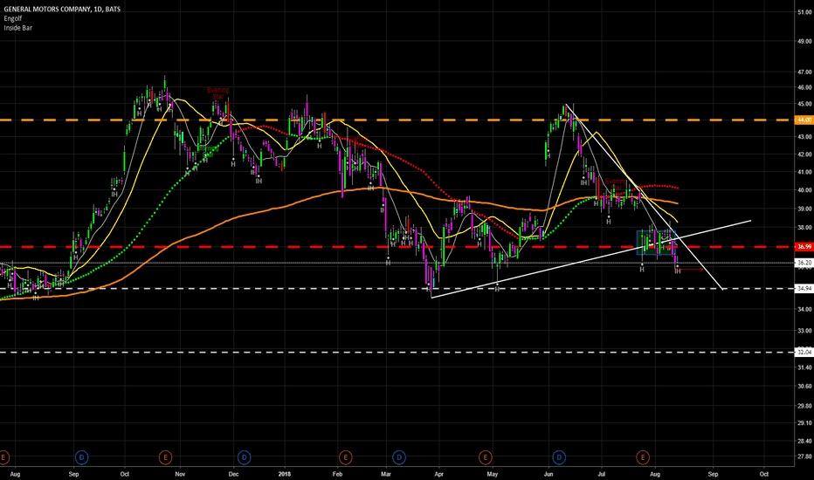Select the red dashed line at 36.99
This screenshot has height=480, width=814.
[397, 246]
